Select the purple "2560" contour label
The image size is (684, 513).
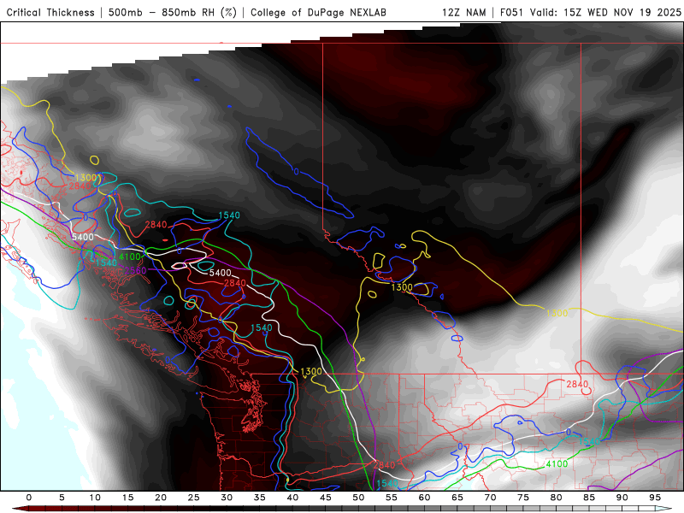click(x=135, y=270)
